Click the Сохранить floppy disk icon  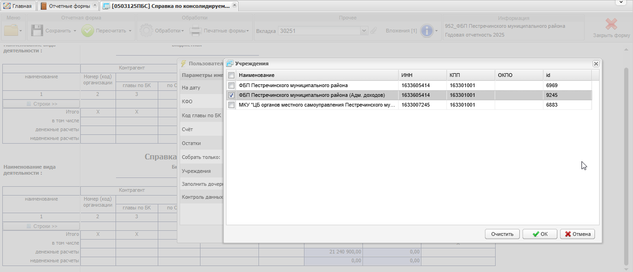tap(37, 31)
